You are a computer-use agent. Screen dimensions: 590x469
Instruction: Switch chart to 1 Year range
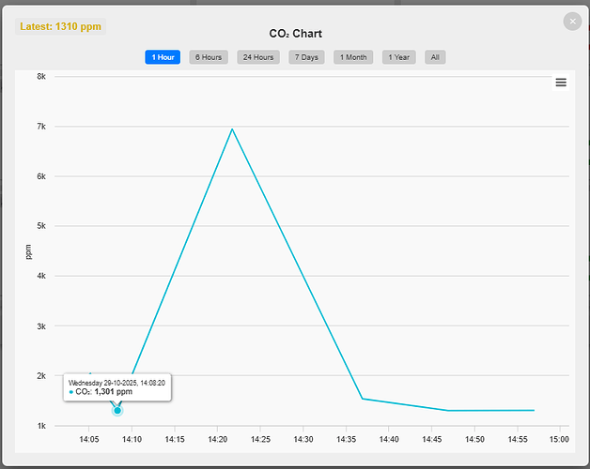point(399,57)
